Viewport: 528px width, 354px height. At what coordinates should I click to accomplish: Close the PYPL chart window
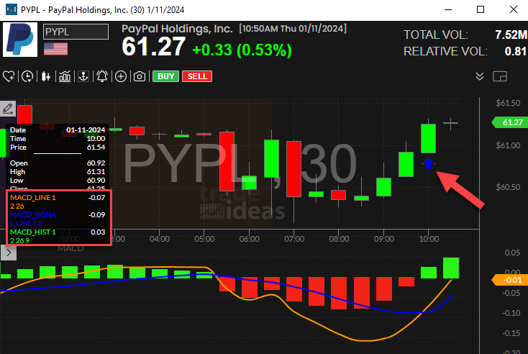pos(513,9)
